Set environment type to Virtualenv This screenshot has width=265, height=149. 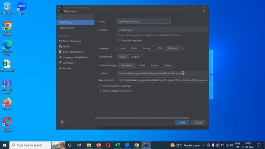coord(127,65)
